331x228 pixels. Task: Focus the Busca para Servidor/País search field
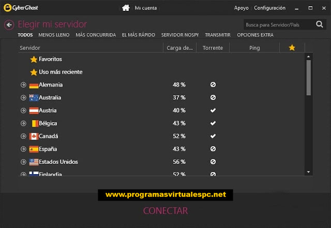[x=279, y=24]
